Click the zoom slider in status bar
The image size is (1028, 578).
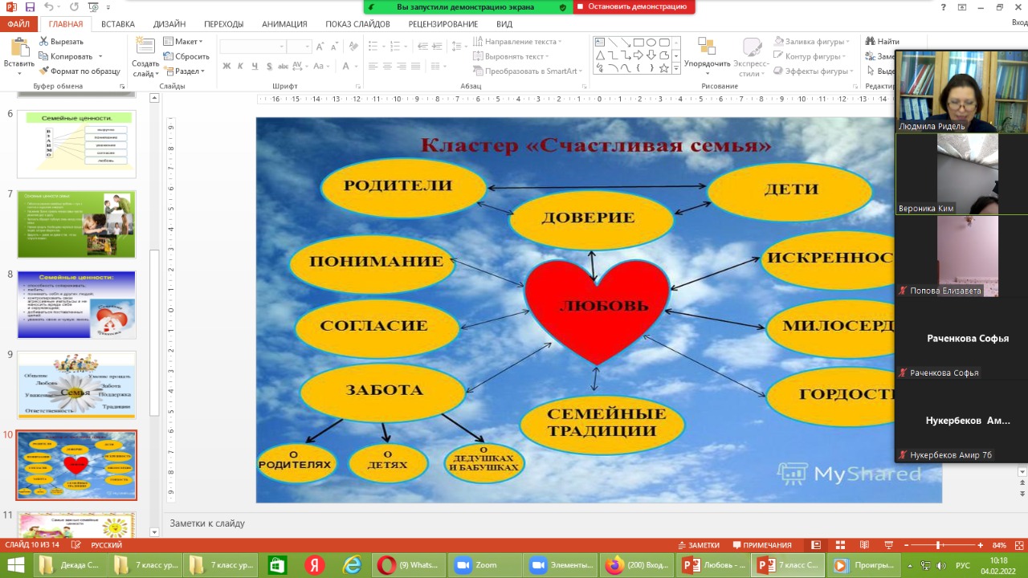(938, 545)
